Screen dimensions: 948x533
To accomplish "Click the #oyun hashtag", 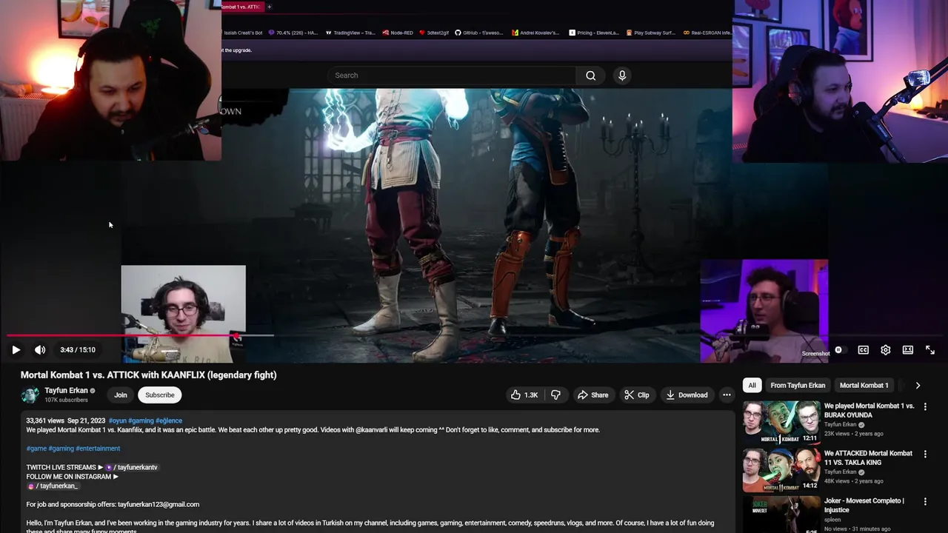I will tap(117, 421).
